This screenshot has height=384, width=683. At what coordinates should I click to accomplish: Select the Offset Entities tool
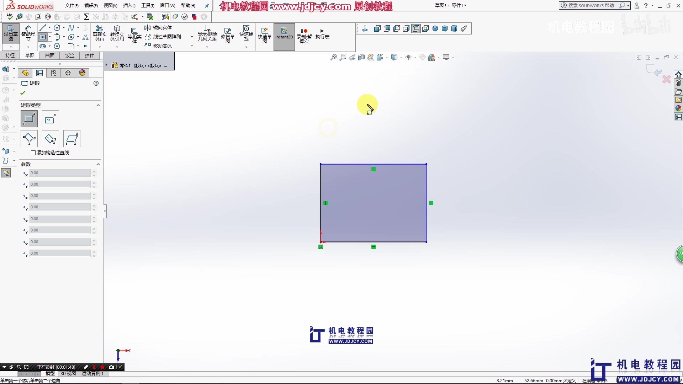pos(135,34)
